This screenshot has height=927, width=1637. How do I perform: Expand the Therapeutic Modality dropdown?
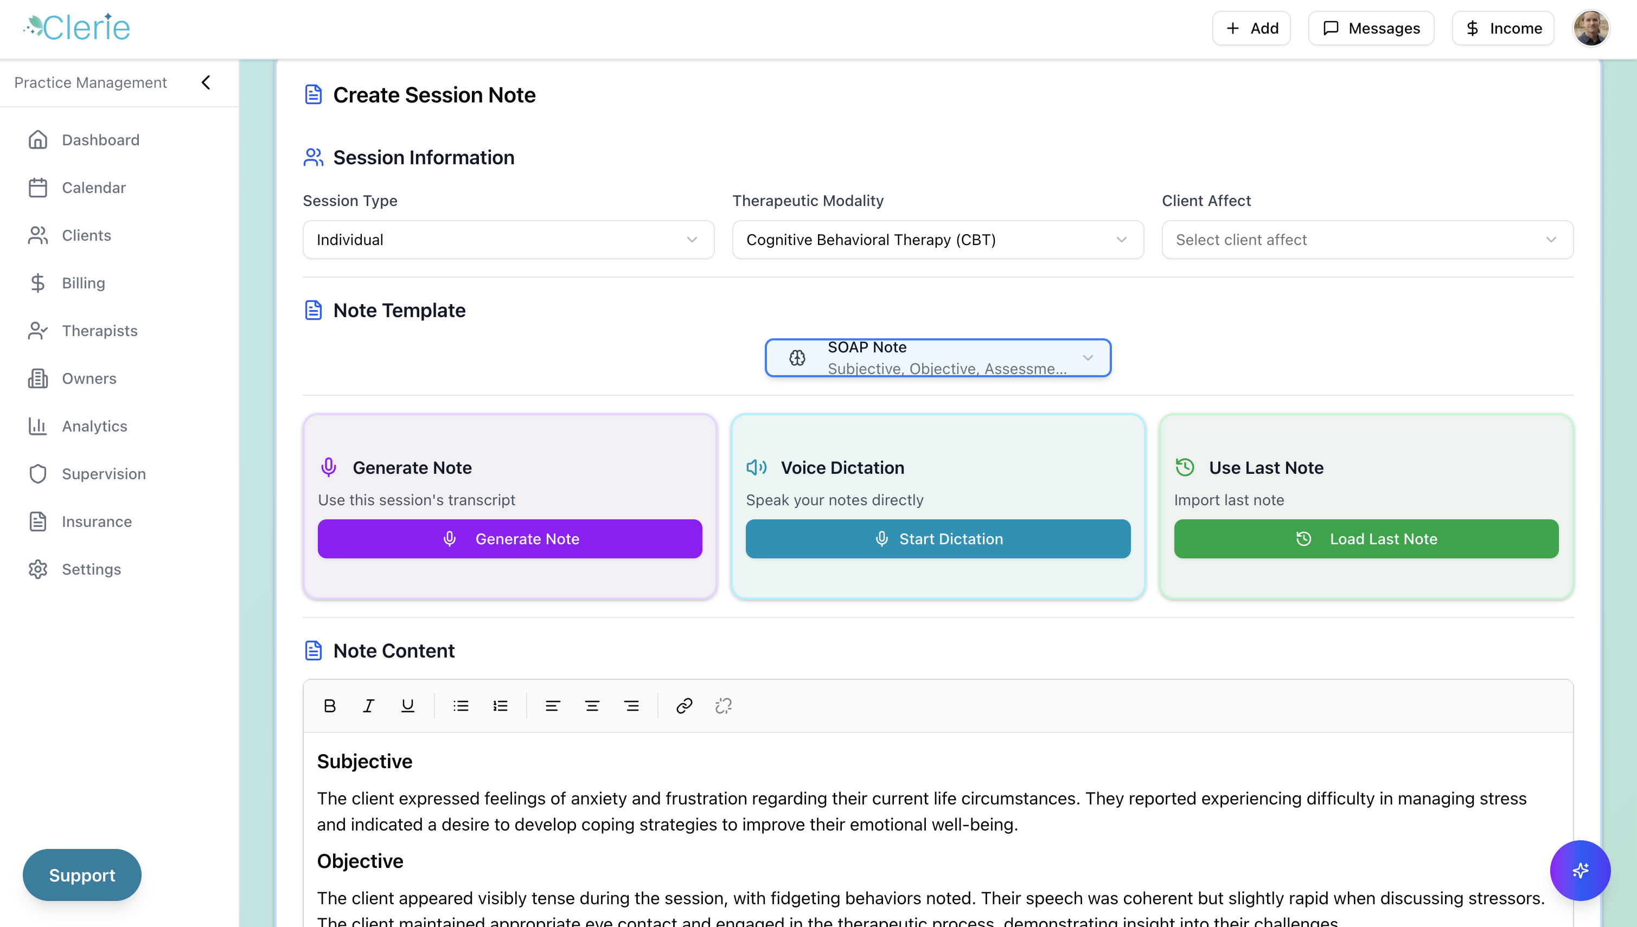pyautogui.click(x=938, y=240)
